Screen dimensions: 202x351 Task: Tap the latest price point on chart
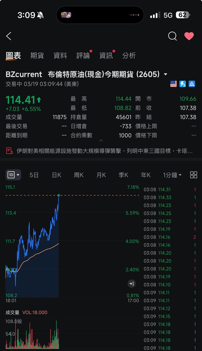(59, 195)
